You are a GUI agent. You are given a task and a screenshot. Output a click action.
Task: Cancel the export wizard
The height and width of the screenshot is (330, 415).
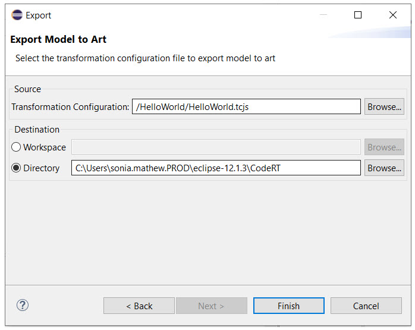(366, 306)
